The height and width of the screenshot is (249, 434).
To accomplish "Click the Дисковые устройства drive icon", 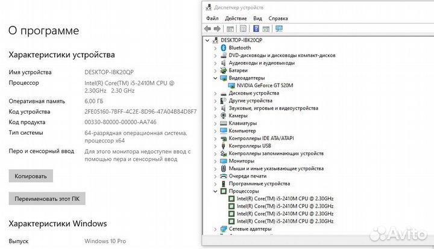I will pyautogui.click(x=224, y=93).
